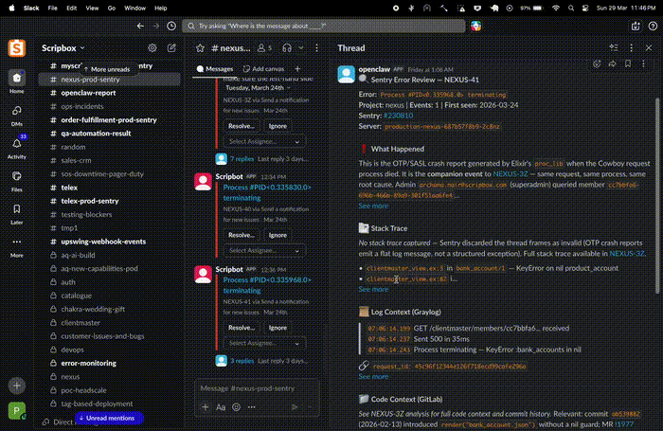This screenshot has height=431, width=663.
Task: Open history clock icon
Action: click(x=171, y=26)
